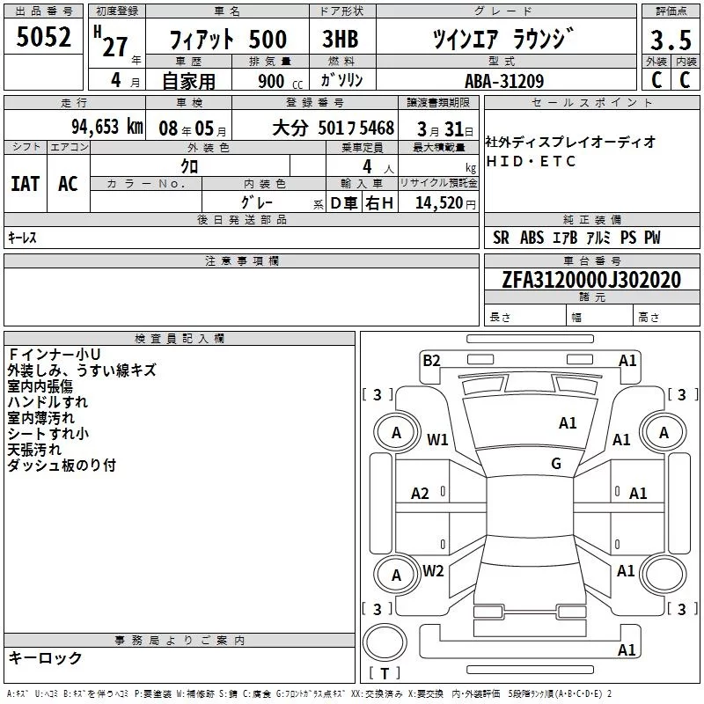Screen dimensions: 704x704
Task: Click the W2 repair mark on the car diagram
Action: tap(433, 571)
